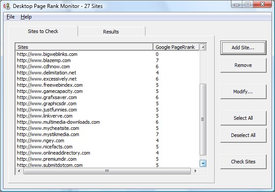The width and height of the screenshot is (275, 192).
Task: Select the http://www.submitdotcom.com row
Action: click(x=108, y=165)
